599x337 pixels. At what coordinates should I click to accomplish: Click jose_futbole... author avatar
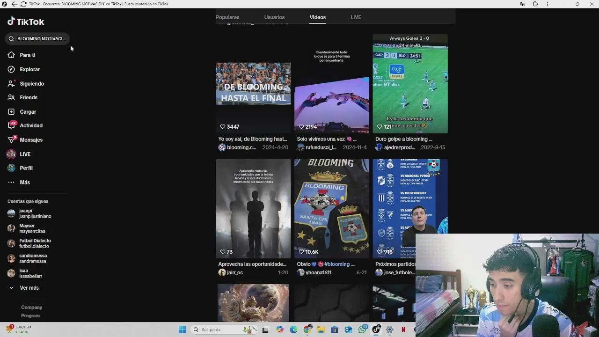[379, 272]
